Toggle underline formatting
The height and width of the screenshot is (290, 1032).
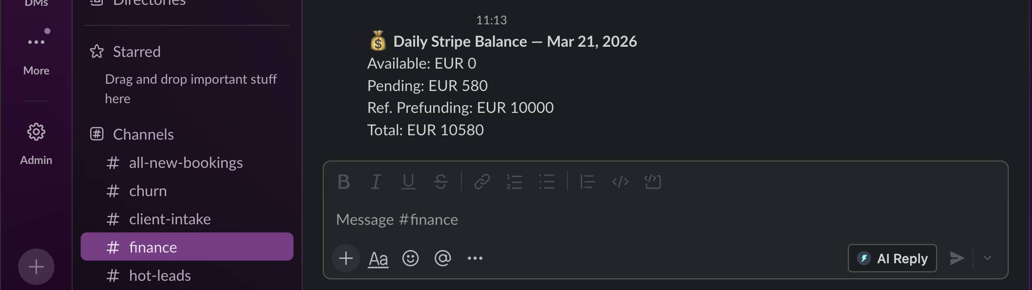pos(408,181)
